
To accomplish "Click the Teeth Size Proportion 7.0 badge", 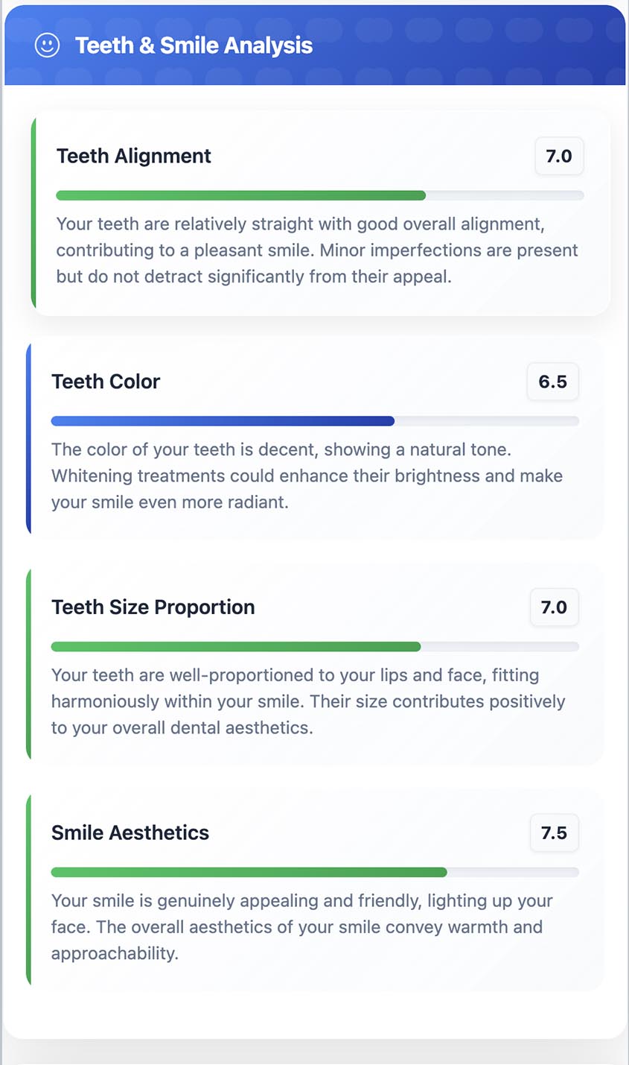I will (554, 607).
